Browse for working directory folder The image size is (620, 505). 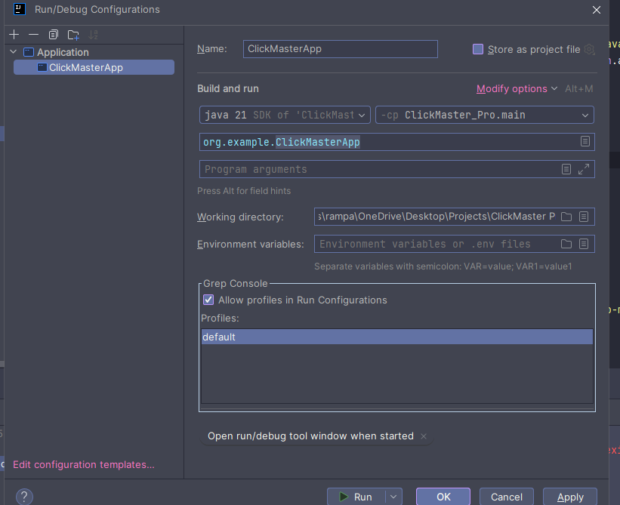pos(566,217)
